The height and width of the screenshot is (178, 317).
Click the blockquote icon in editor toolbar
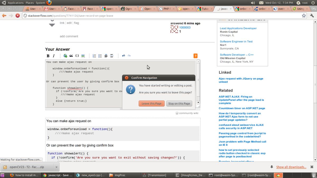(x=71, y=56)
